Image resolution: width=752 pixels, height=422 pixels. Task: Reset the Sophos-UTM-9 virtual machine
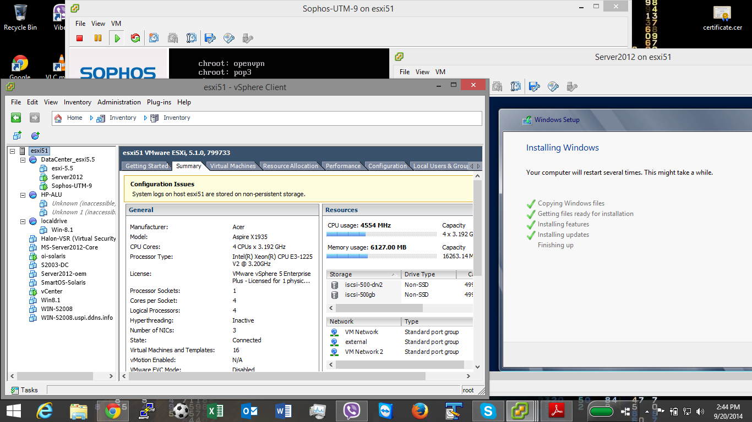point(135,38)
